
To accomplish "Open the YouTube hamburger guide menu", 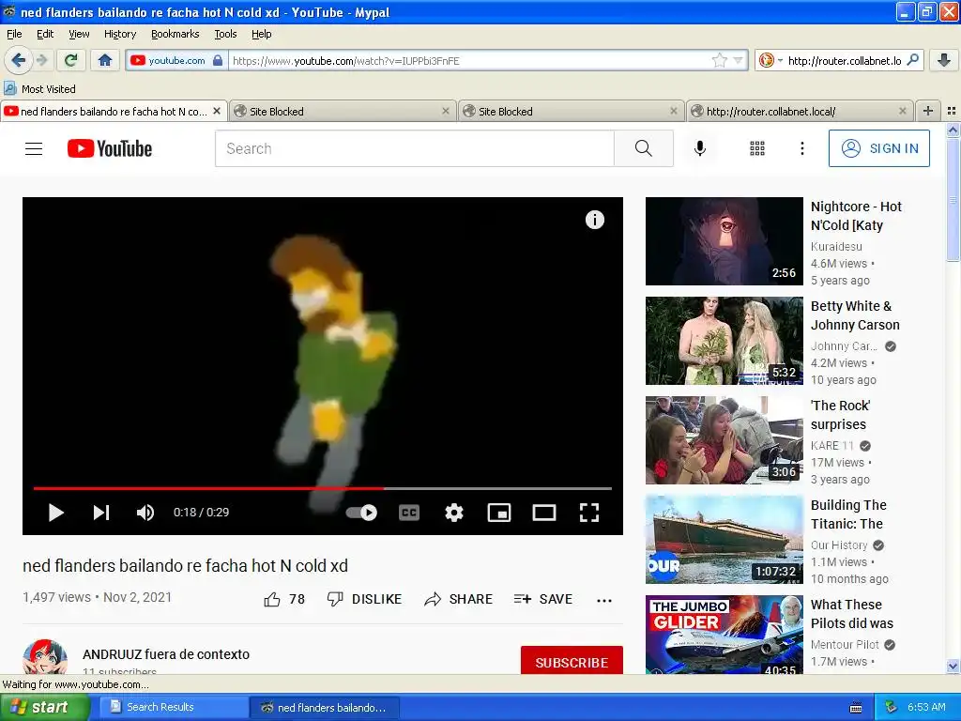I will (34, 148).
